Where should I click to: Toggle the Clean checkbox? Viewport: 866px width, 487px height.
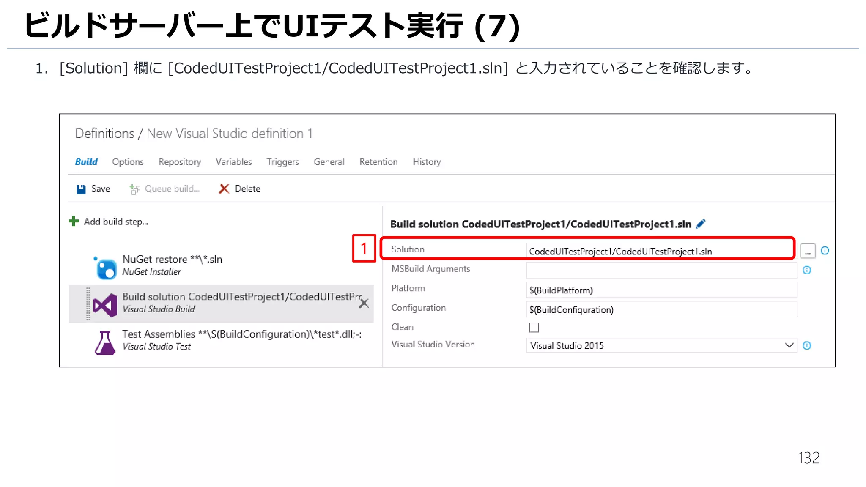click(534, 328)
